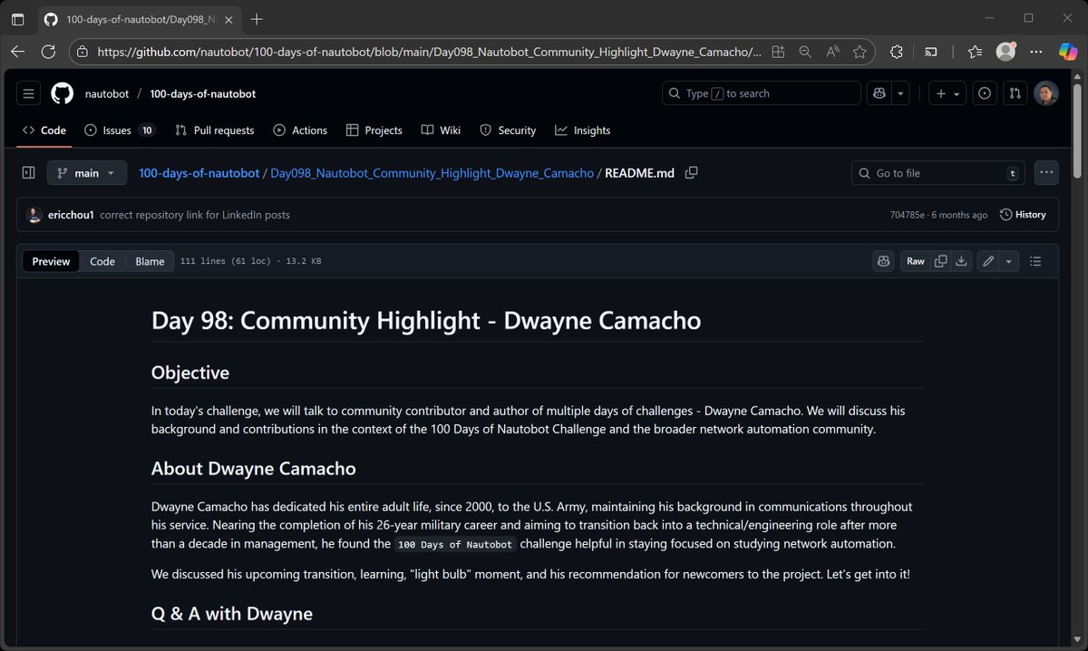Open the Issues tab

pyautogui.click(x=120, y=131)
